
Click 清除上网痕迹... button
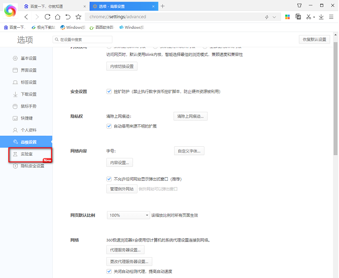coord(190,117)
